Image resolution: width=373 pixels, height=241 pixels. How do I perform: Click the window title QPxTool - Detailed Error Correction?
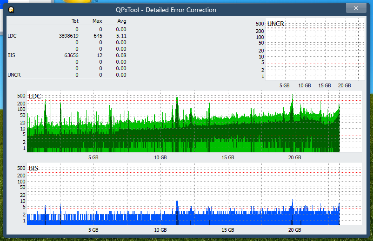click(x=166, y=10)
